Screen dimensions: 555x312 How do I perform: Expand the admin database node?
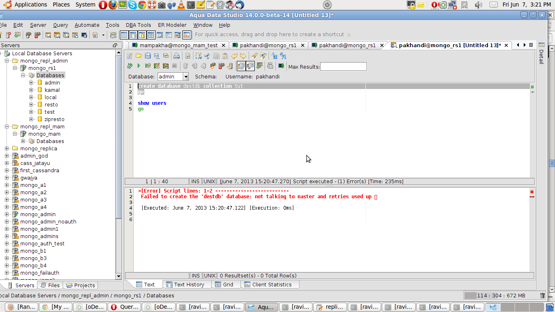click(31, 83)
